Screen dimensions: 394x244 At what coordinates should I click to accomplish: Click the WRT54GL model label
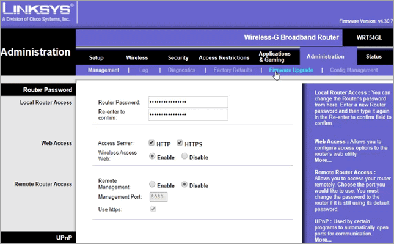coord(369,38)
